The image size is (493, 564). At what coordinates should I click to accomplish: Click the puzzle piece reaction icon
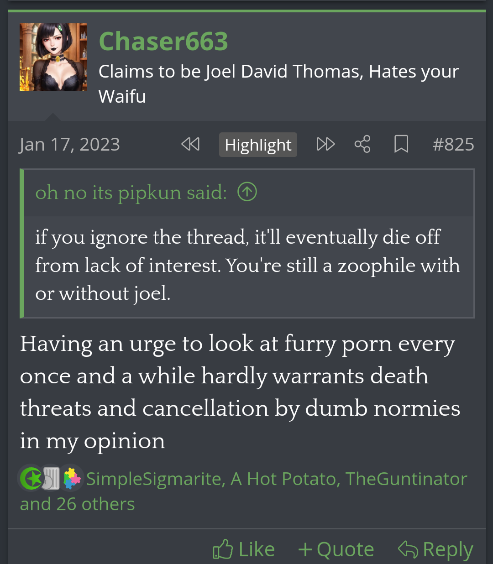(72, 479)
